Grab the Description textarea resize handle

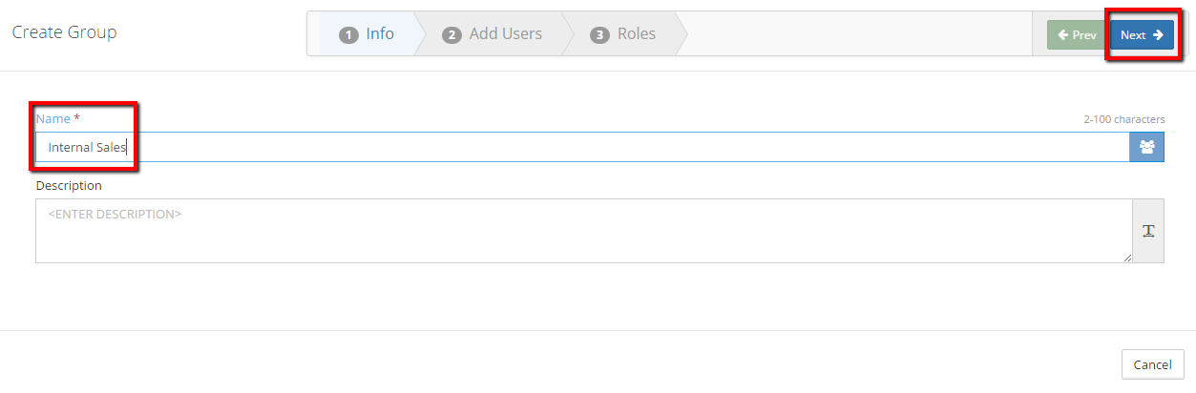(x=1127, y=258)
